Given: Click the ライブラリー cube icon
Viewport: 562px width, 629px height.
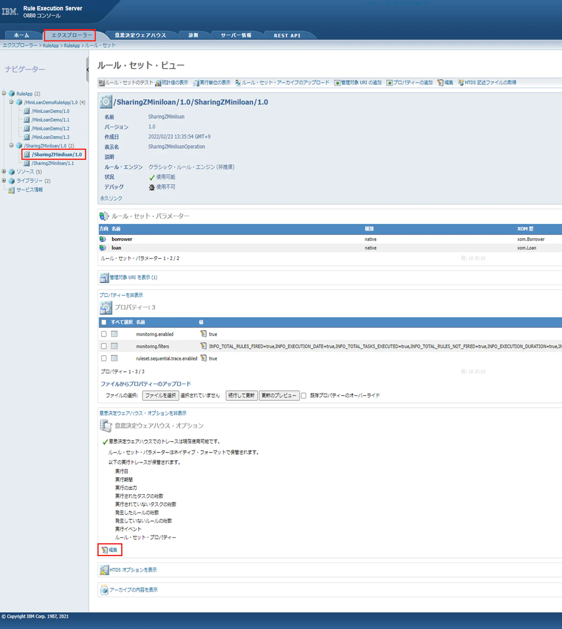Looking at the screenshot, I should [x=12, y=181].
